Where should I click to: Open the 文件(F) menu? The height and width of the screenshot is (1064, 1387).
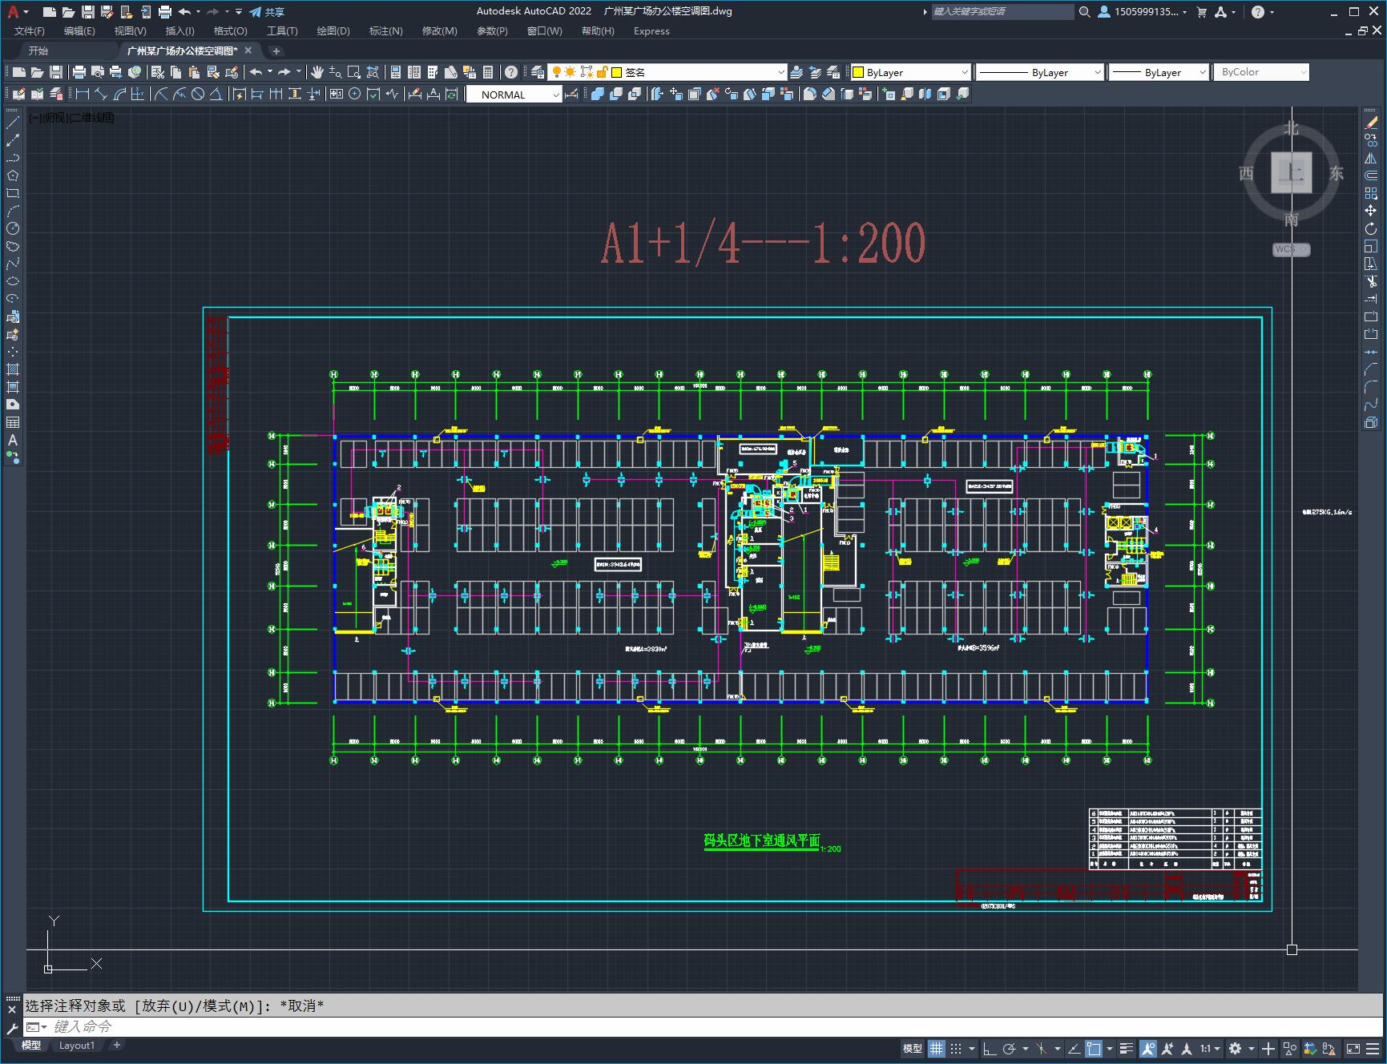pyautogui.click(x=30, y=31)
